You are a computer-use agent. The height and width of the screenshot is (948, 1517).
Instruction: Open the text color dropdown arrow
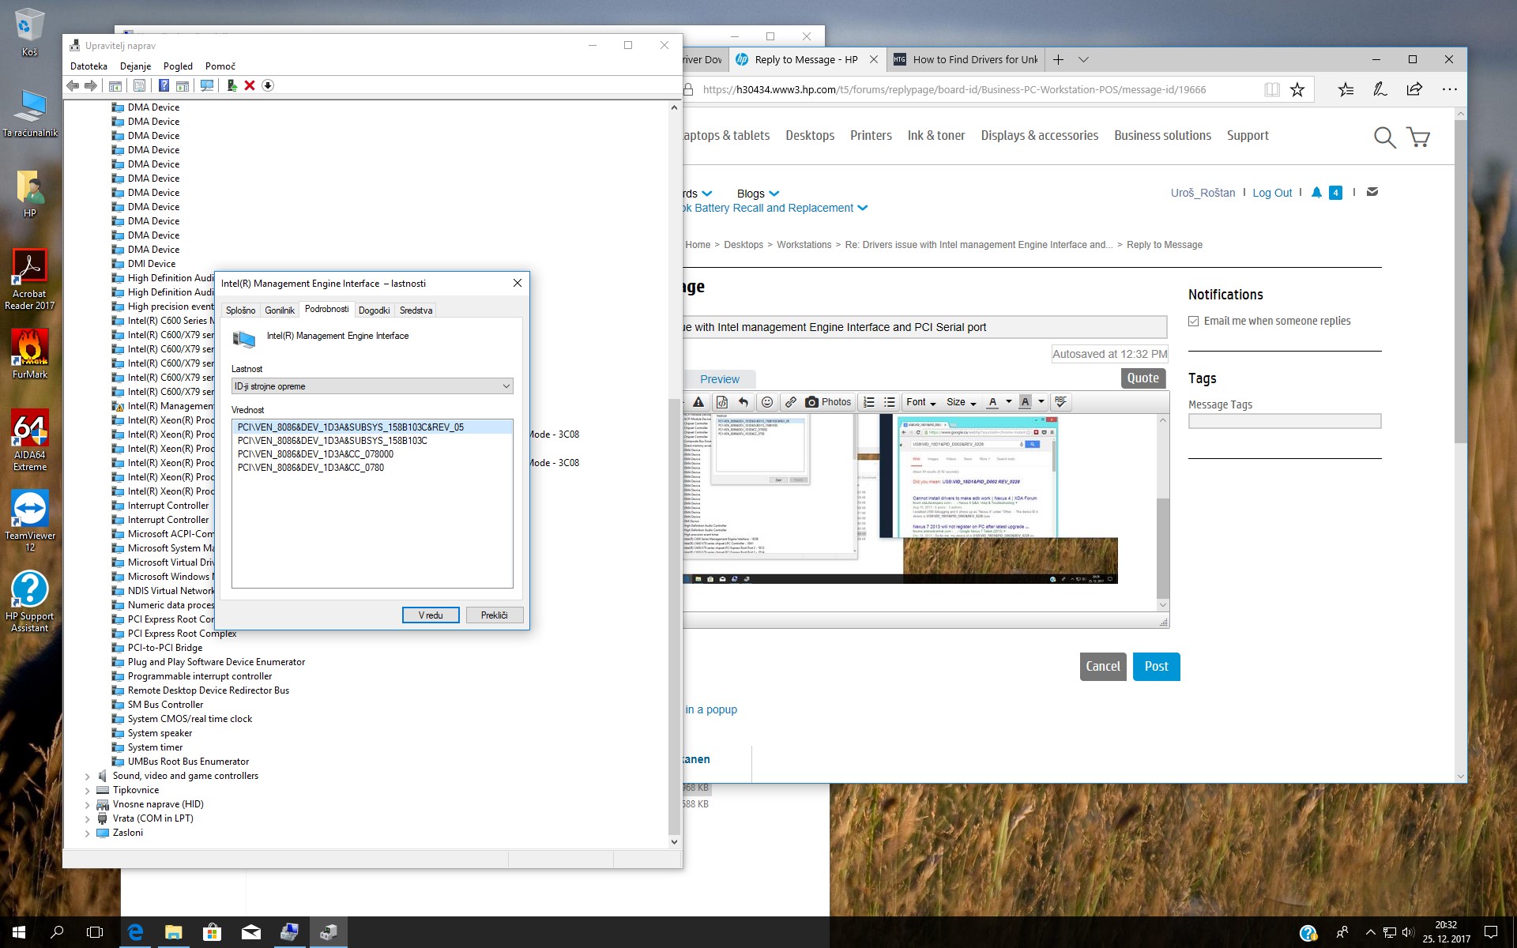click(1009, 402)
